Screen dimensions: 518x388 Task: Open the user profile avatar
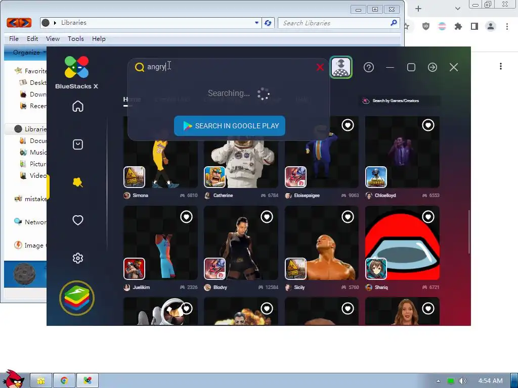[x=341, y=67]
